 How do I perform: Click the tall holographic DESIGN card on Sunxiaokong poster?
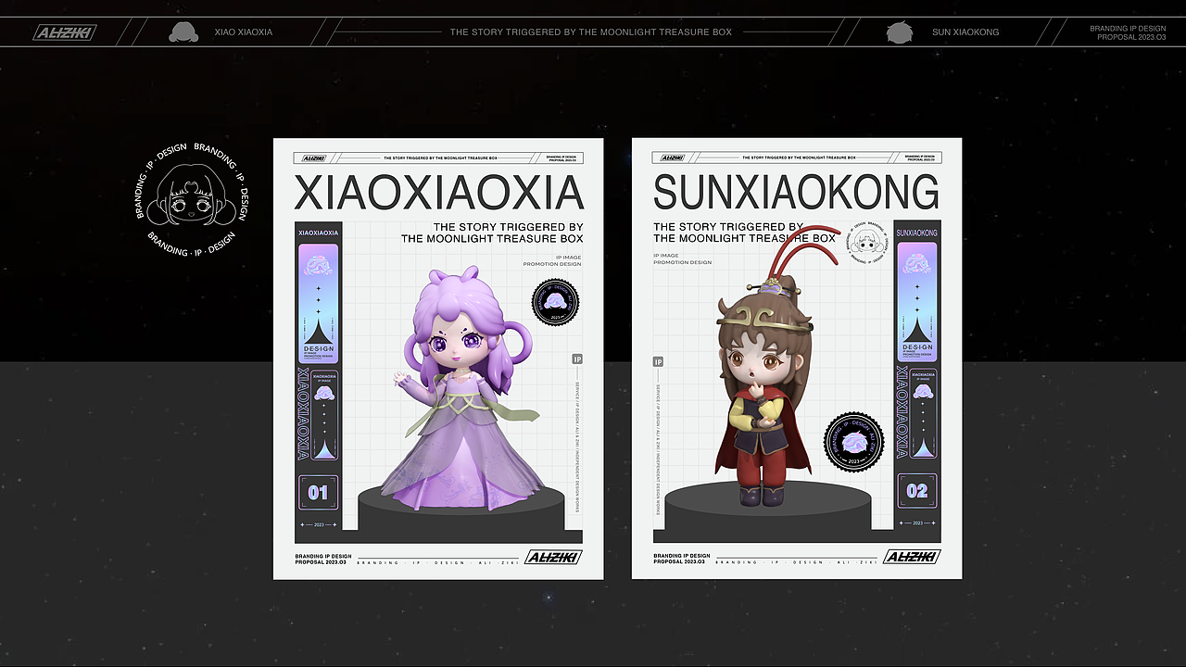[917, 303]
